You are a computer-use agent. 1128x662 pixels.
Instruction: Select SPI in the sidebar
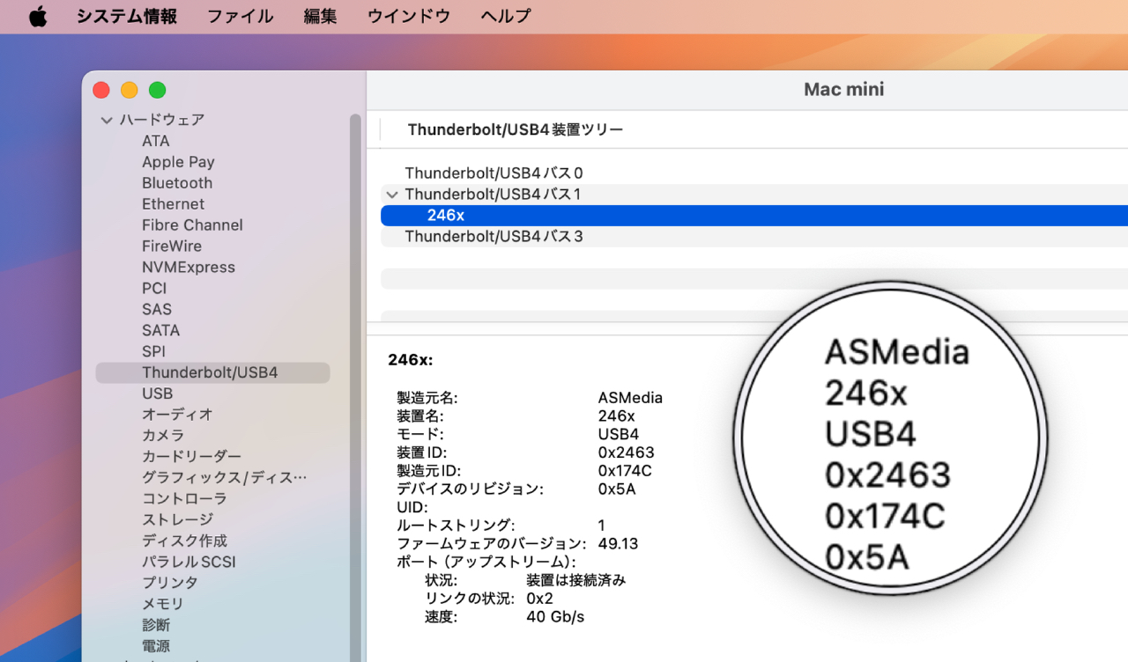[153, 352]
